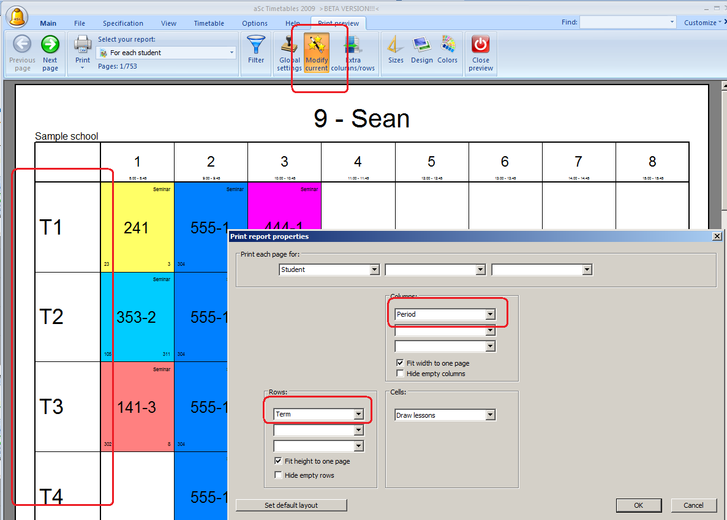727x520 pixels.
Task: Open the Colors palette icon
Action: click(448, 45)
